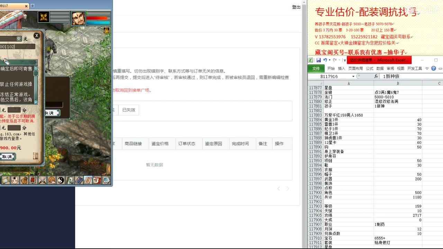Open a new tab with the plus button

(33, 6)
